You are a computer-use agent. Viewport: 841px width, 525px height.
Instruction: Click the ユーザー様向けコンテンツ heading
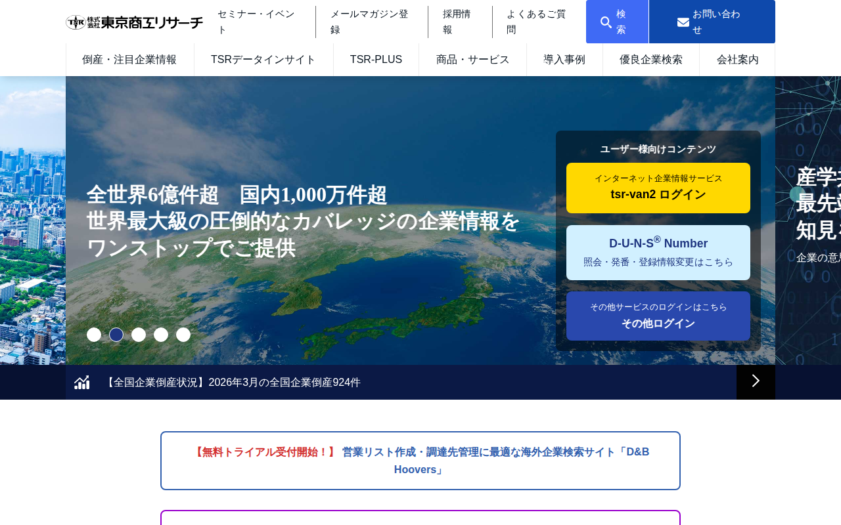[x=658, y=149]
